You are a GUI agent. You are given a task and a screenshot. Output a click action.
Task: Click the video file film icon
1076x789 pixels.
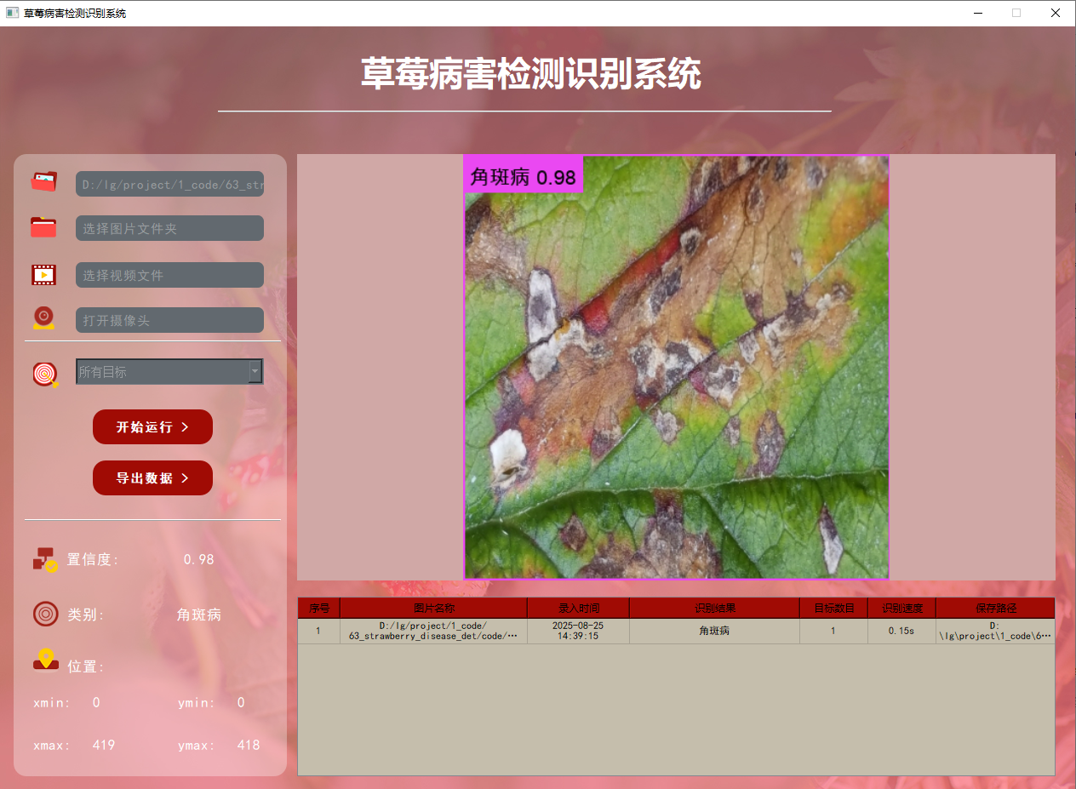[44, 275]
